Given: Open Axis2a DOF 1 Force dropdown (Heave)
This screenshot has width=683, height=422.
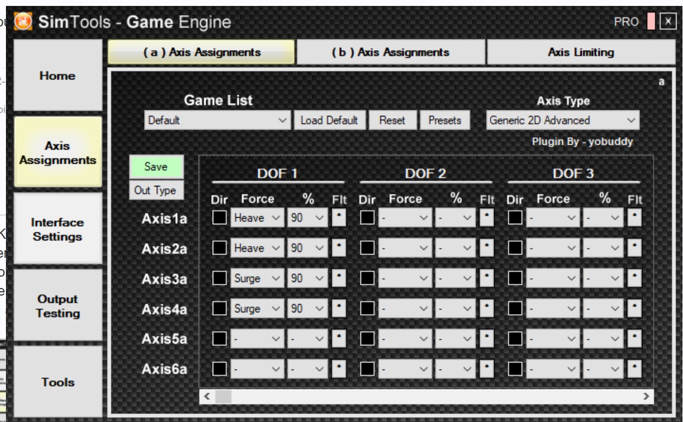Looking at the screenshot, I should tap(258, 248).
